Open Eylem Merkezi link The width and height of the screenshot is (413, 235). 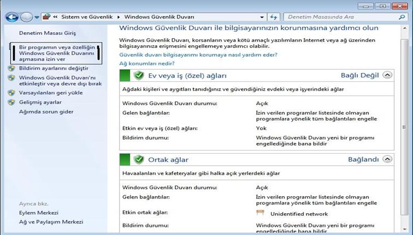pos(39,213)
